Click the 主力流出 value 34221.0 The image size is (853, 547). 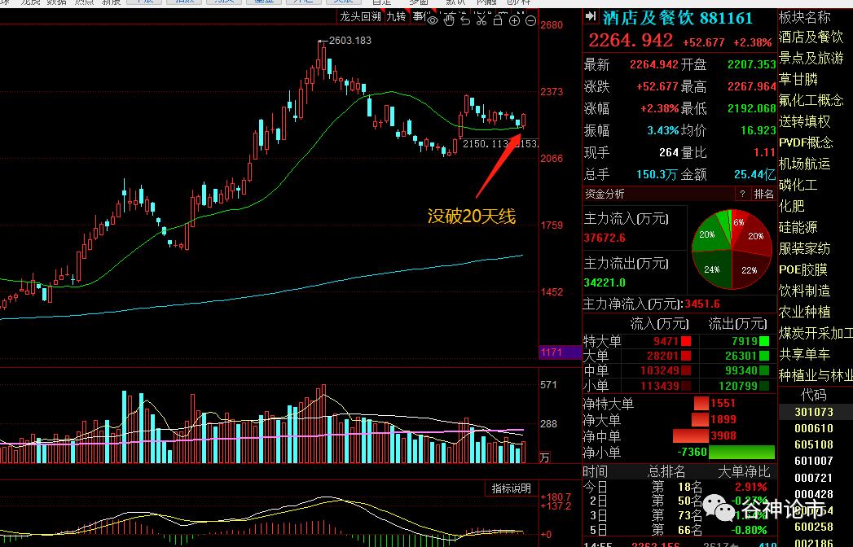[605, 282]
